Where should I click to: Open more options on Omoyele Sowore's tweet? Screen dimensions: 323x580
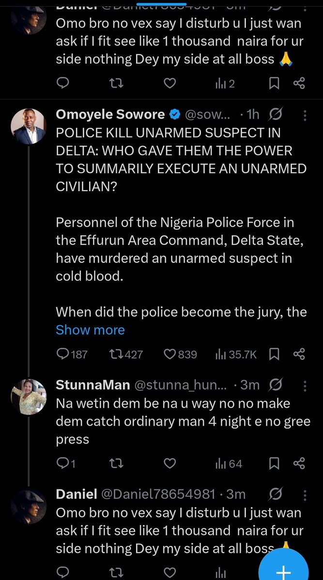(305, 116)
